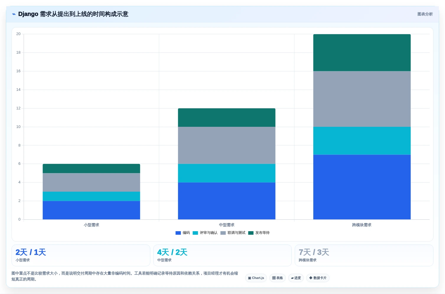The image size is (445, 294).
Task: Toggle the 发布等待 legend color swatch
Action: point(251,233)
